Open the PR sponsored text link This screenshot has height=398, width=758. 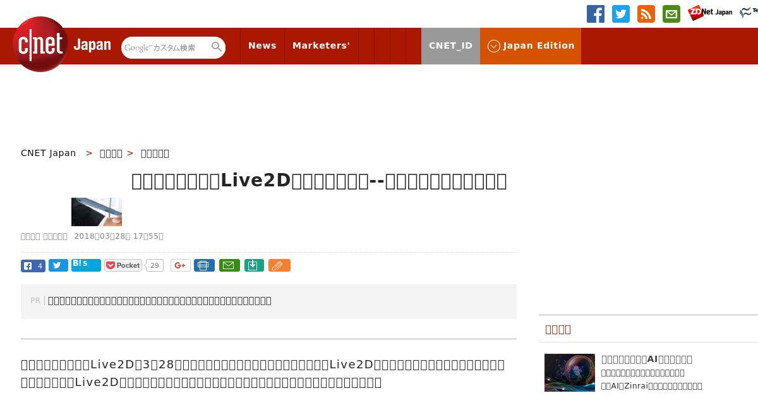160,301
